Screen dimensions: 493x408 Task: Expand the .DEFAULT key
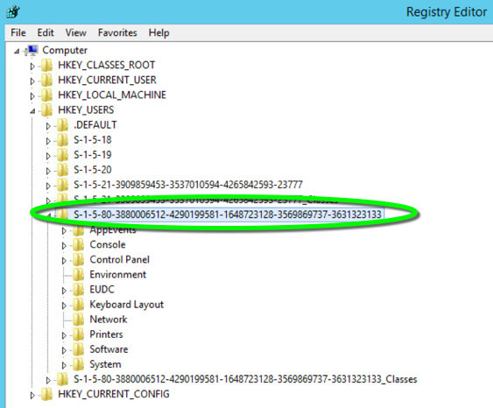point(48,126)
